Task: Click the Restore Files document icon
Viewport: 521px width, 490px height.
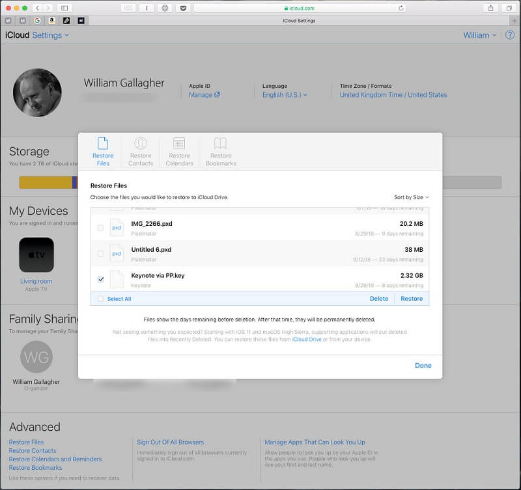Action: [x=103, y=143]
